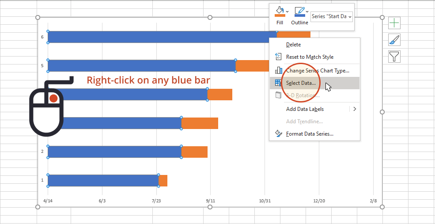Click the blue Outline color swatch bar
435x224 pixels.
click(x=300, y=16)
